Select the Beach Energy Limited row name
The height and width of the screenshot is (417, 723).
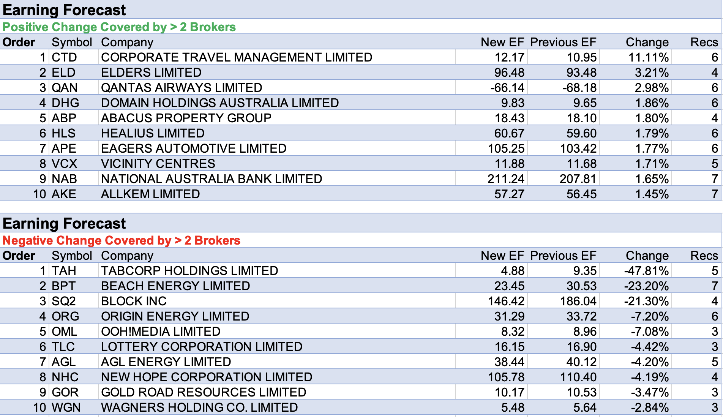[175, 286]
